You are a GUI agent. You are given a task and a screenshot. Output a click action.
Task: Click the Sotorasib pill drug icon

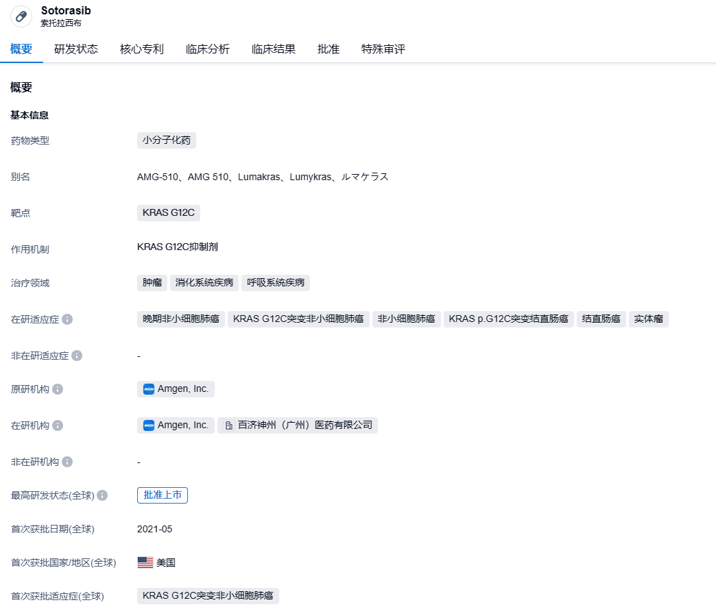(21, 16)
